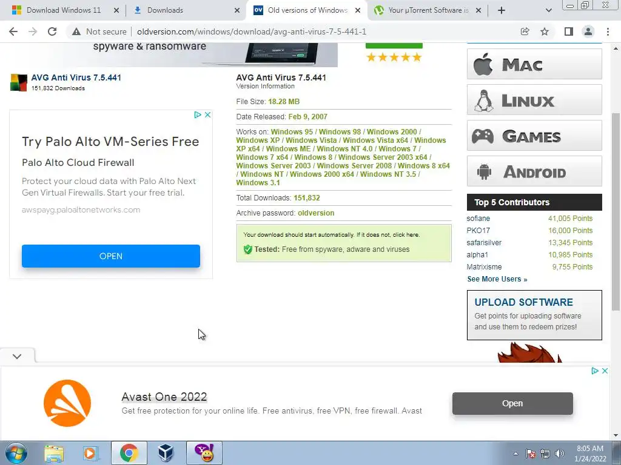Click the blue OPEN button in Palo Alto ad
Screen dimensions: 621x465
point(111,256)
